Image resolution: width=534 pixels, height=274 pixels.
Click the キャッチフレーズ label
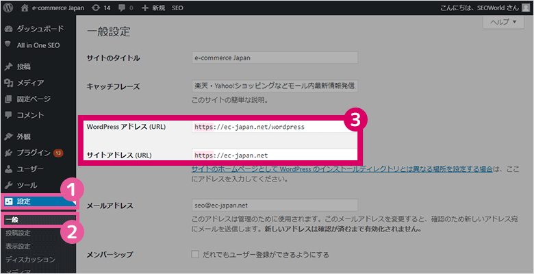(x=114, y=86)
